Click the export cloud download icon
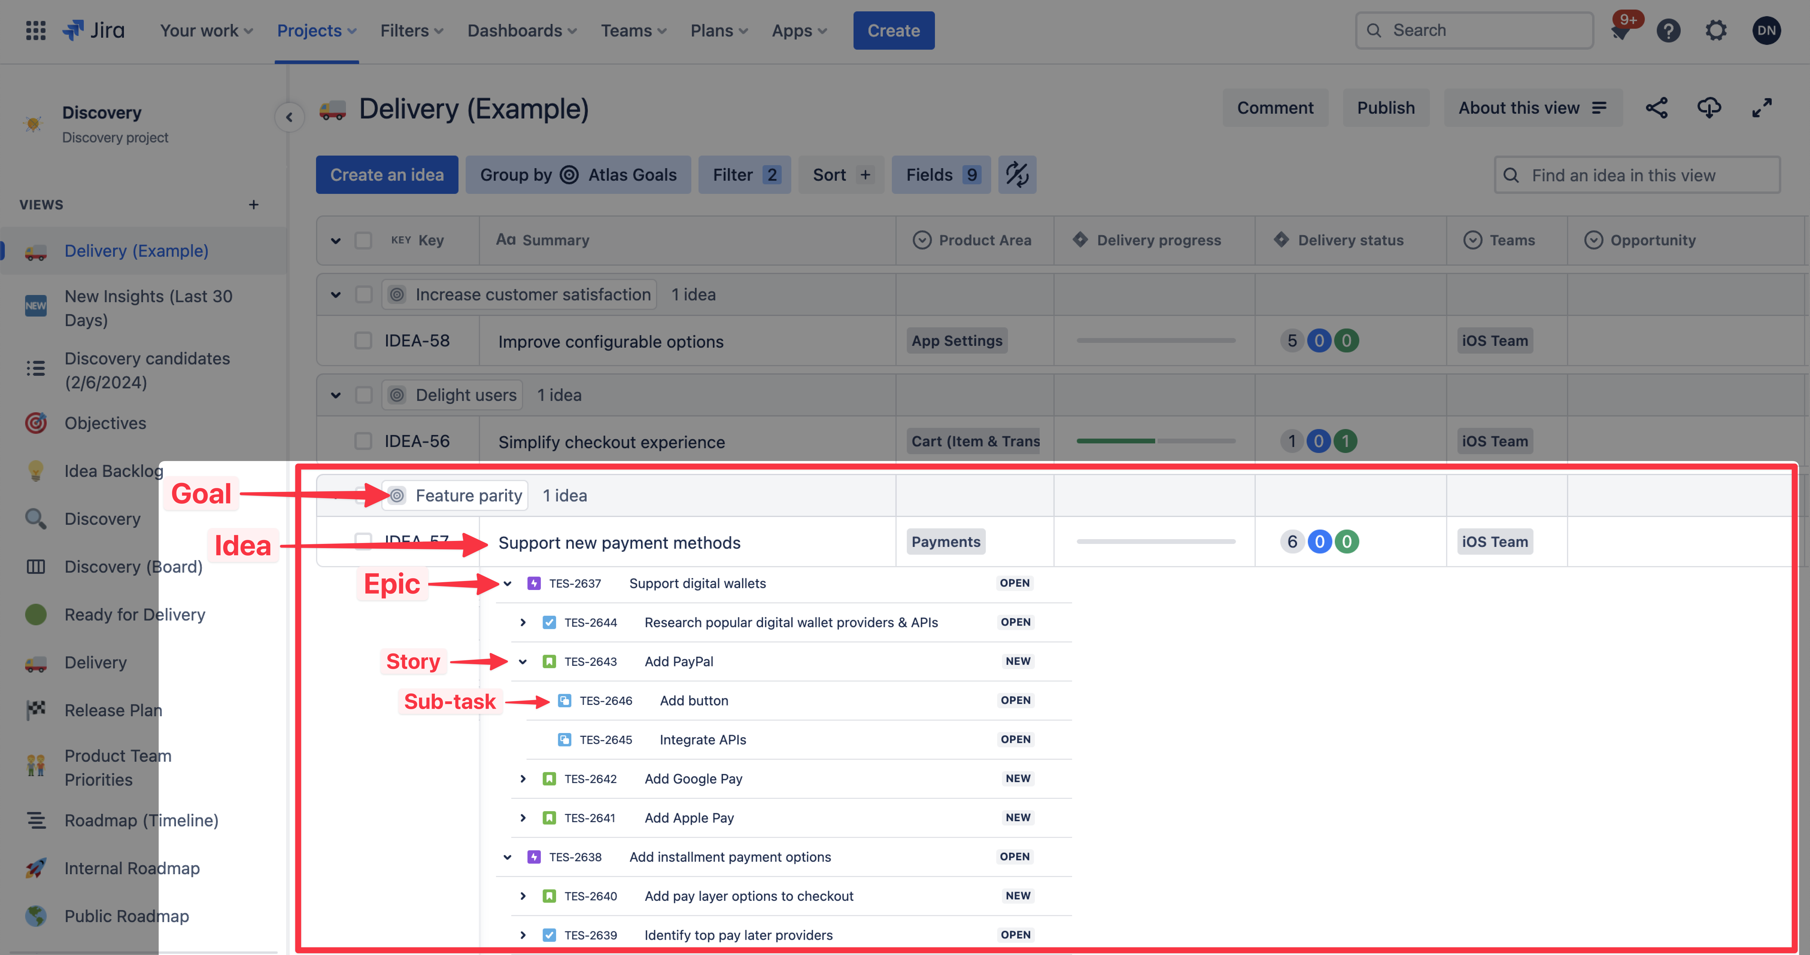This screenshot has width=1810, height=955. click(1709, 108)
